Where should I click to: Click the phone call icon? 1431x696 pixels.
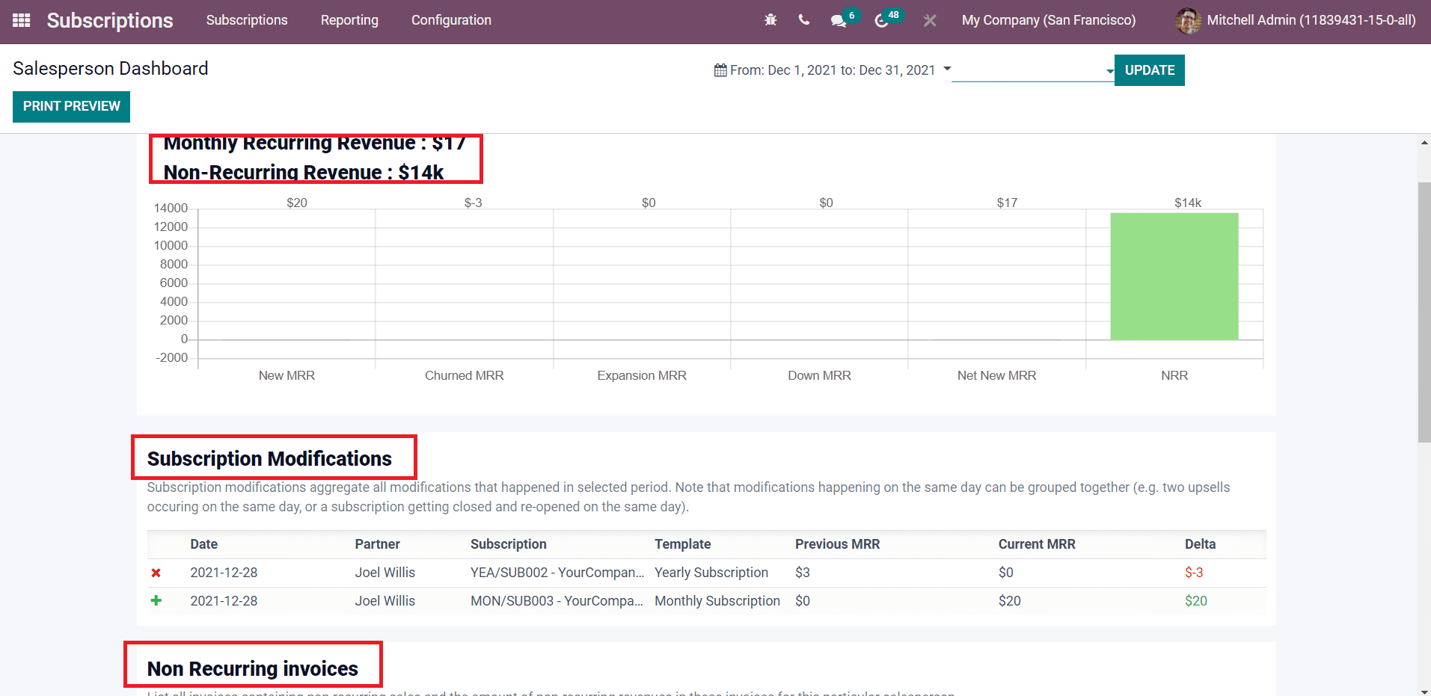[x=803, y=20]
